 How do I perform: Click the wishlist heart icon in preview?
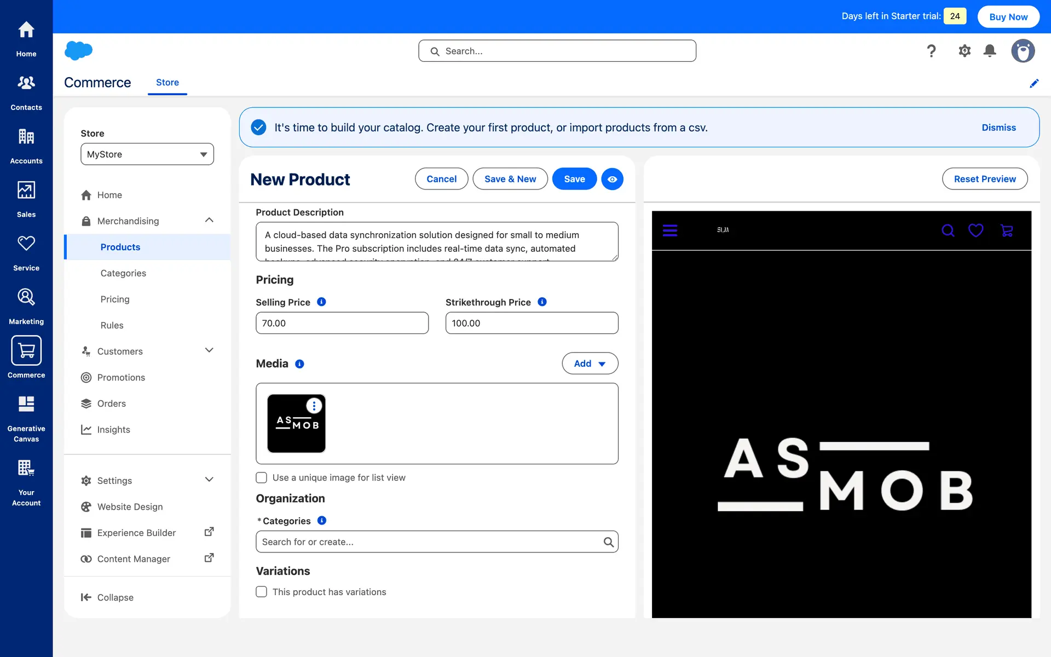975,230
